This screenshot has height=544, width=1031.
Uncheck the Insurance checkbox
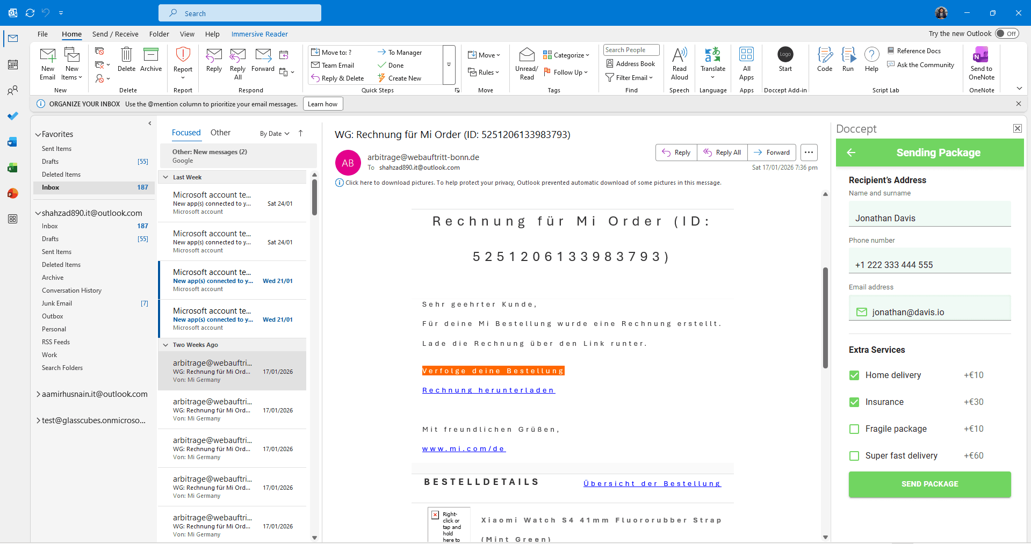[854, 402]
